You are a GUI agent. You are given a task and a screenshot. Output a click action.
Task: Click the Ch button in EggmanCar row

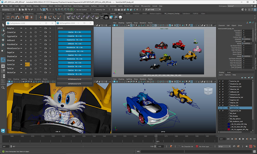(45, 36)
